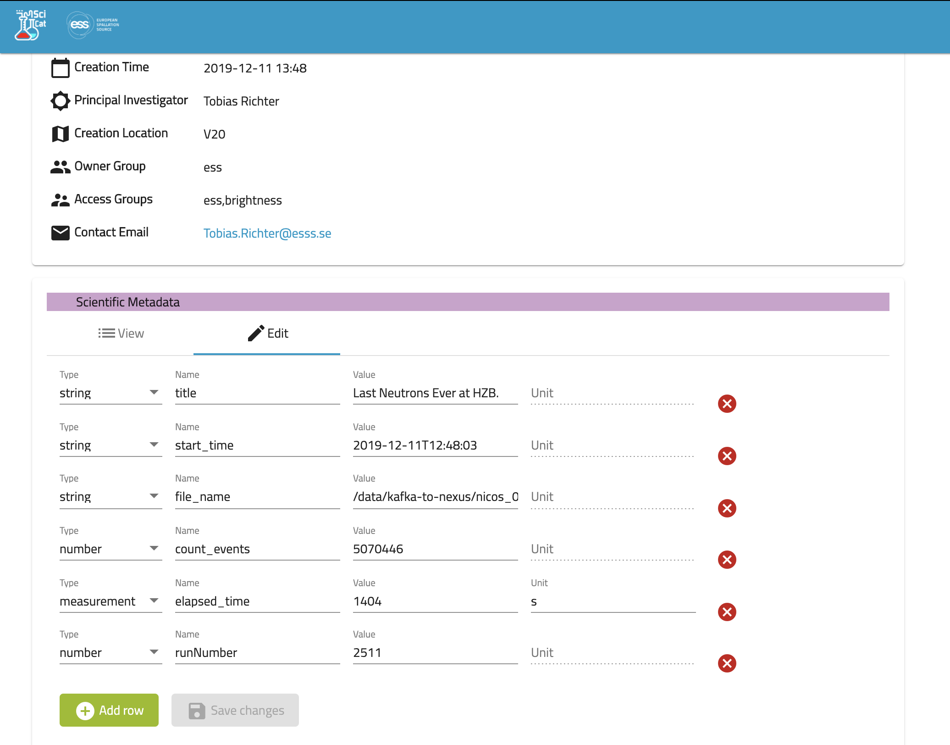Click the access groups people icon

coord(60,200)
